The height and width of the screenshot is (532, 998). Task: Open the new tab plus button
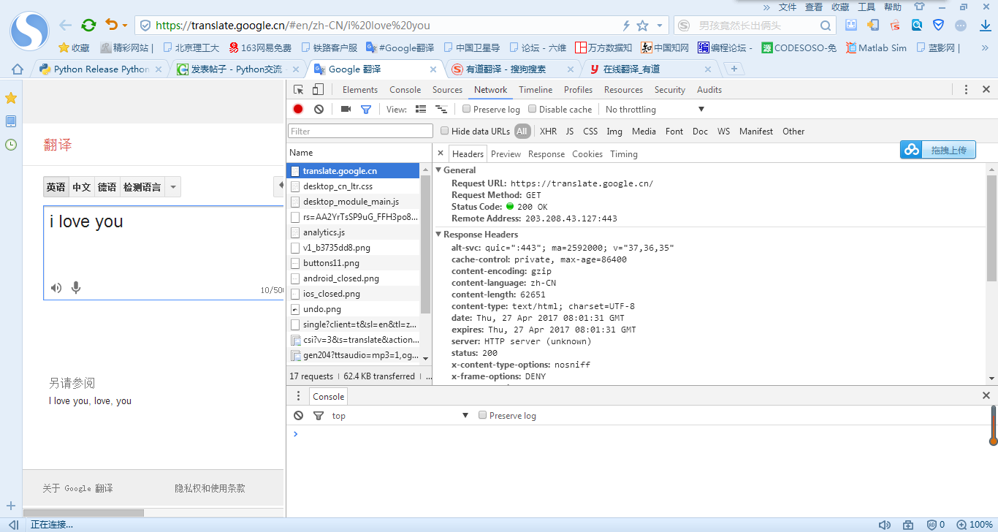tap(734, 69)
